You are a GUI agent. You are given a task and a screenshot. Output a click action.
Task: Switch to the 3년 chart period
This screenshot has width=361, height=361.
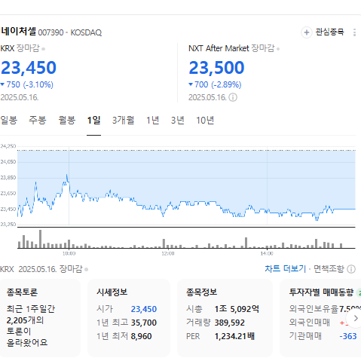(x=178, y=121)
